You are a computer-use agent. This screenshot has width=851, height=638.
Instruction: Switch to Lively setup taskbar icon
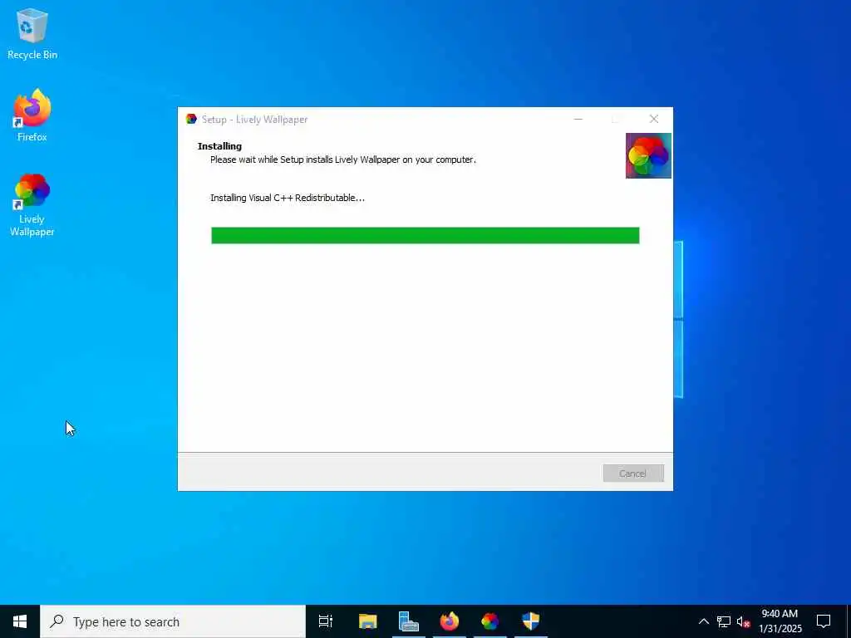point(490,621)
